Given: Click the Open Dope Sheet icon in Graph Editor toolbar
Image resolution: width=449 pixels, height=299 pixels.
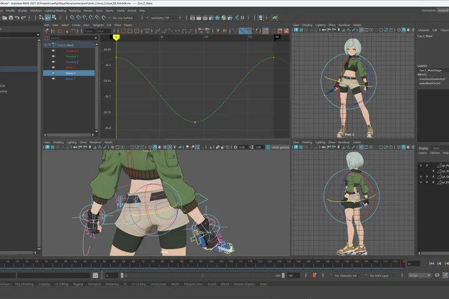Looking at the screenshot, I should pos(280,31).
